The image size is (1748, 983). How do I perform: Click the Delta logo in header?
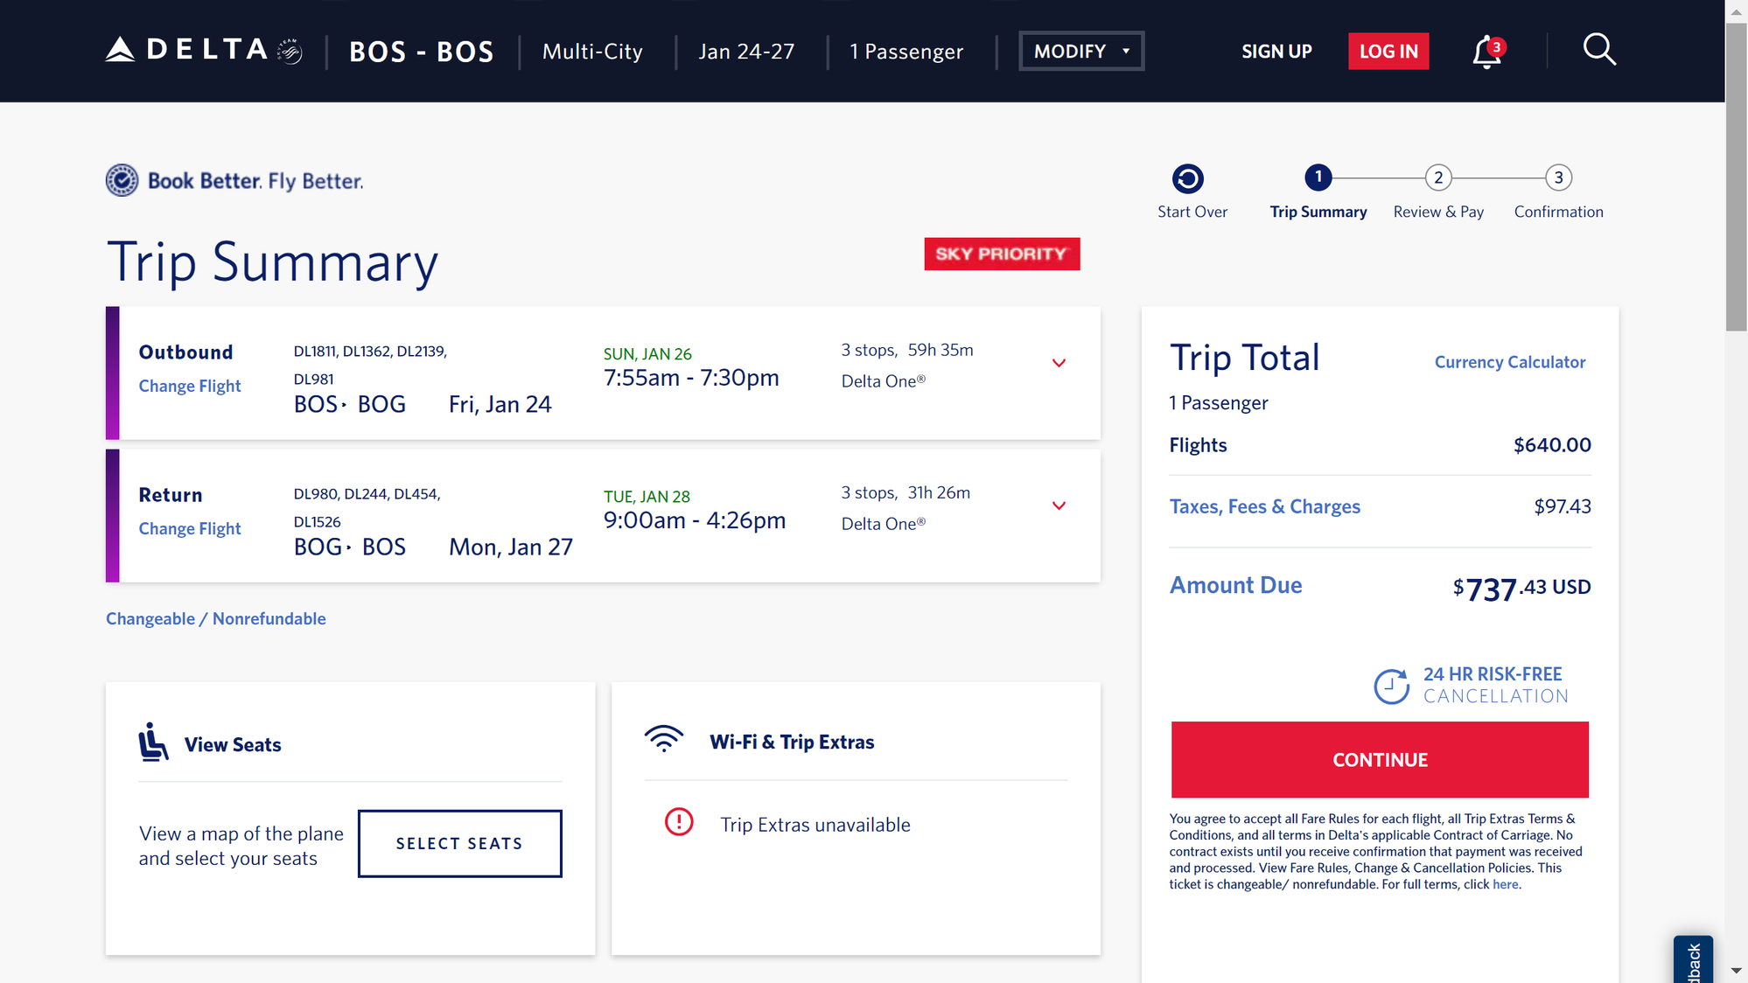coord(204,50)
